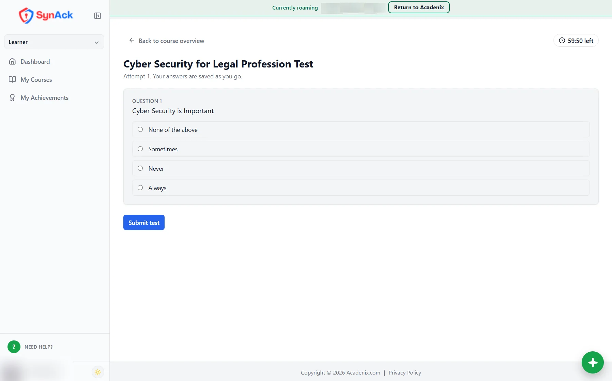Click the back arrow icon

tap(132, 41)
